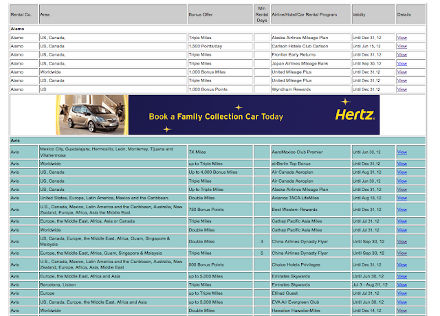Open View link for Avis Alaska Airlines Mileage Plan
This screenshot has height=316, width=440.
click(401, 190)
